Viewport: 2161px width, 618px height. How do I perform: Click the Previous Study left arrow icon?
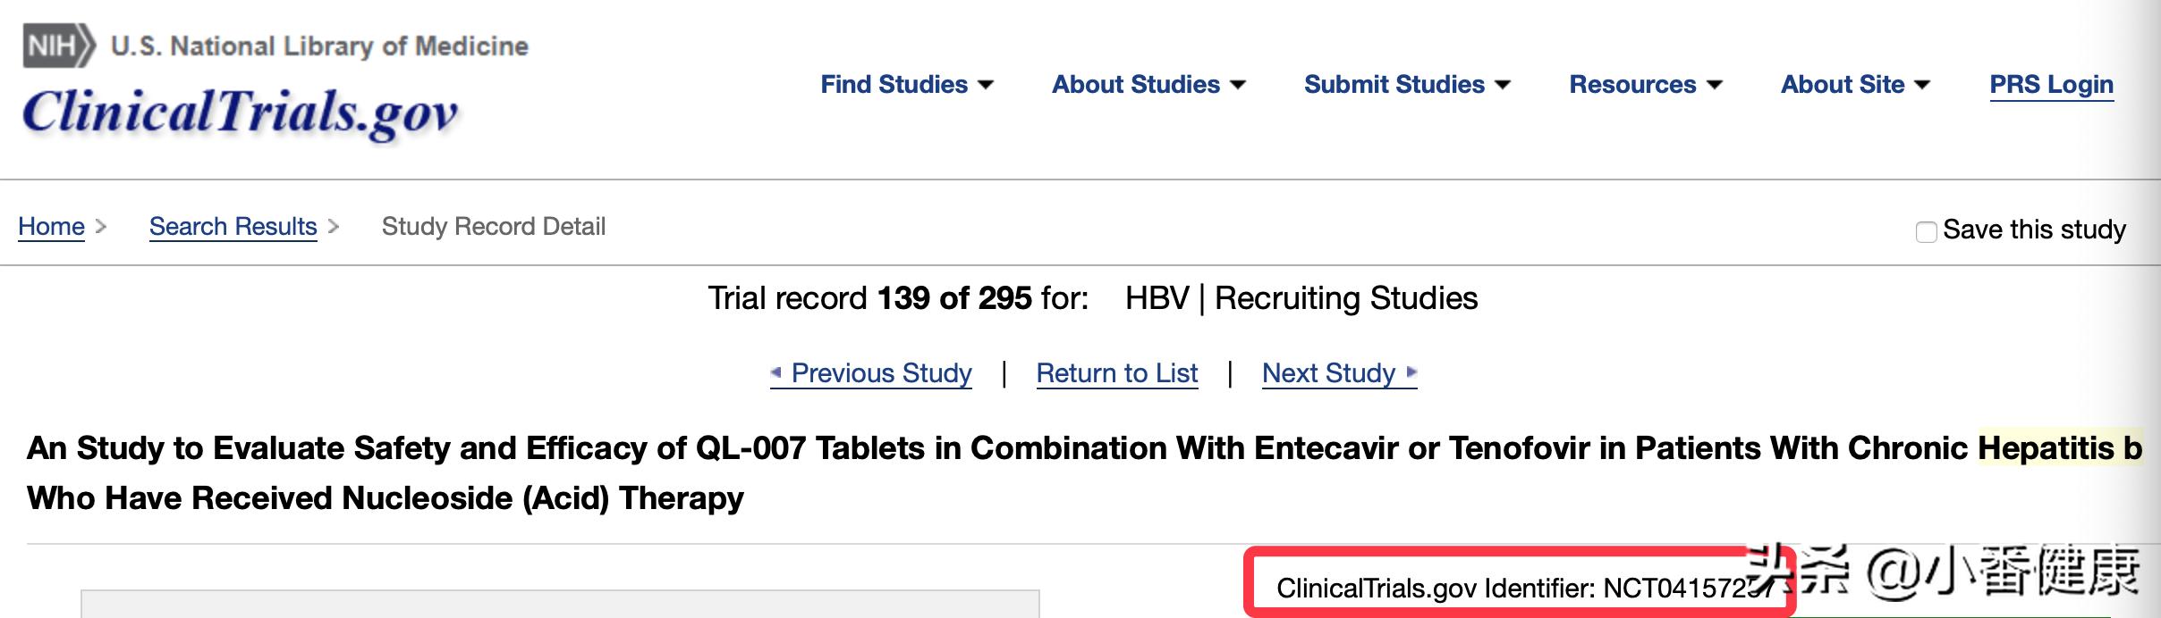776,372
